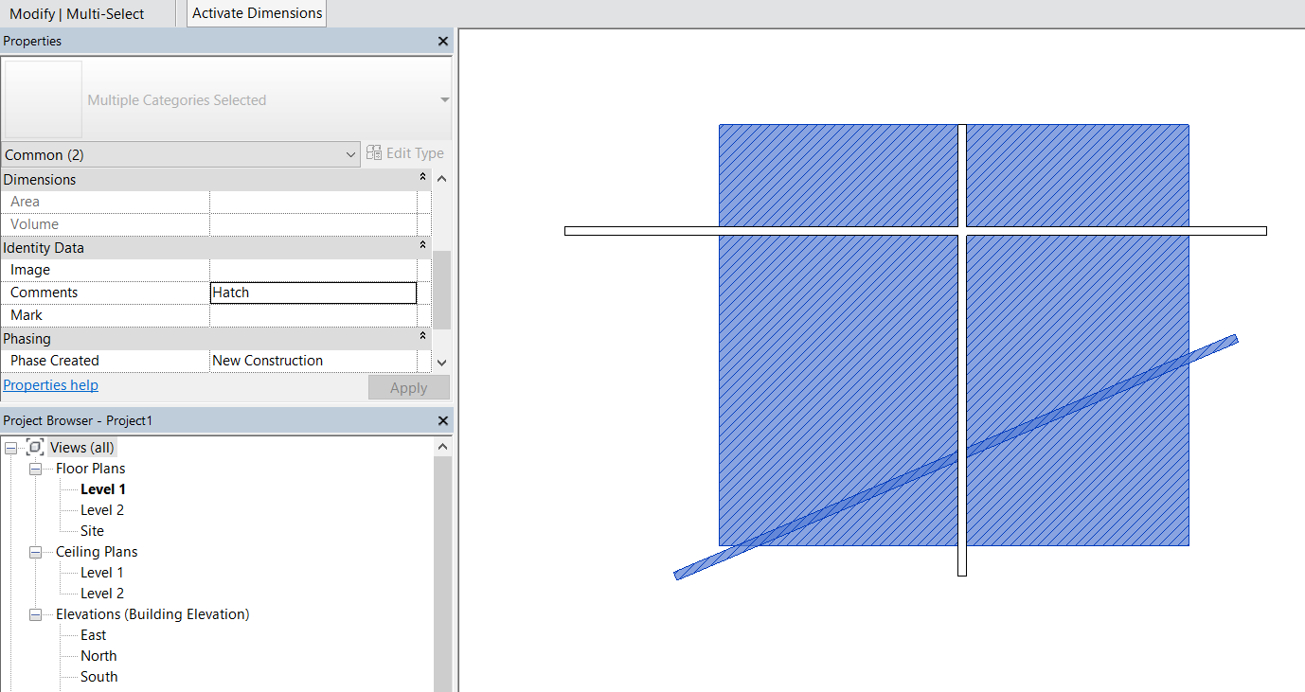
Task: Click the Mark value field
Action: click(313, 315)
